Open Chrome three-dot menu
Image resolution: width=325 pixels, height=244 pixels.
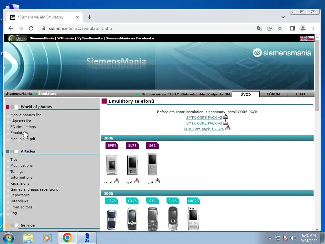tap(313, 28)
